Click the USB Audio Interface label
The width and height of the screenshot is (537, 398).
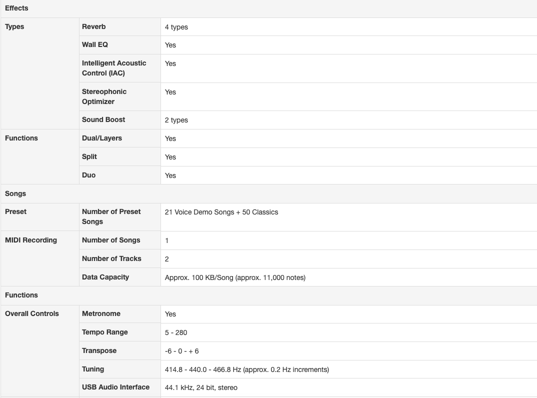[x=115, y=387]
